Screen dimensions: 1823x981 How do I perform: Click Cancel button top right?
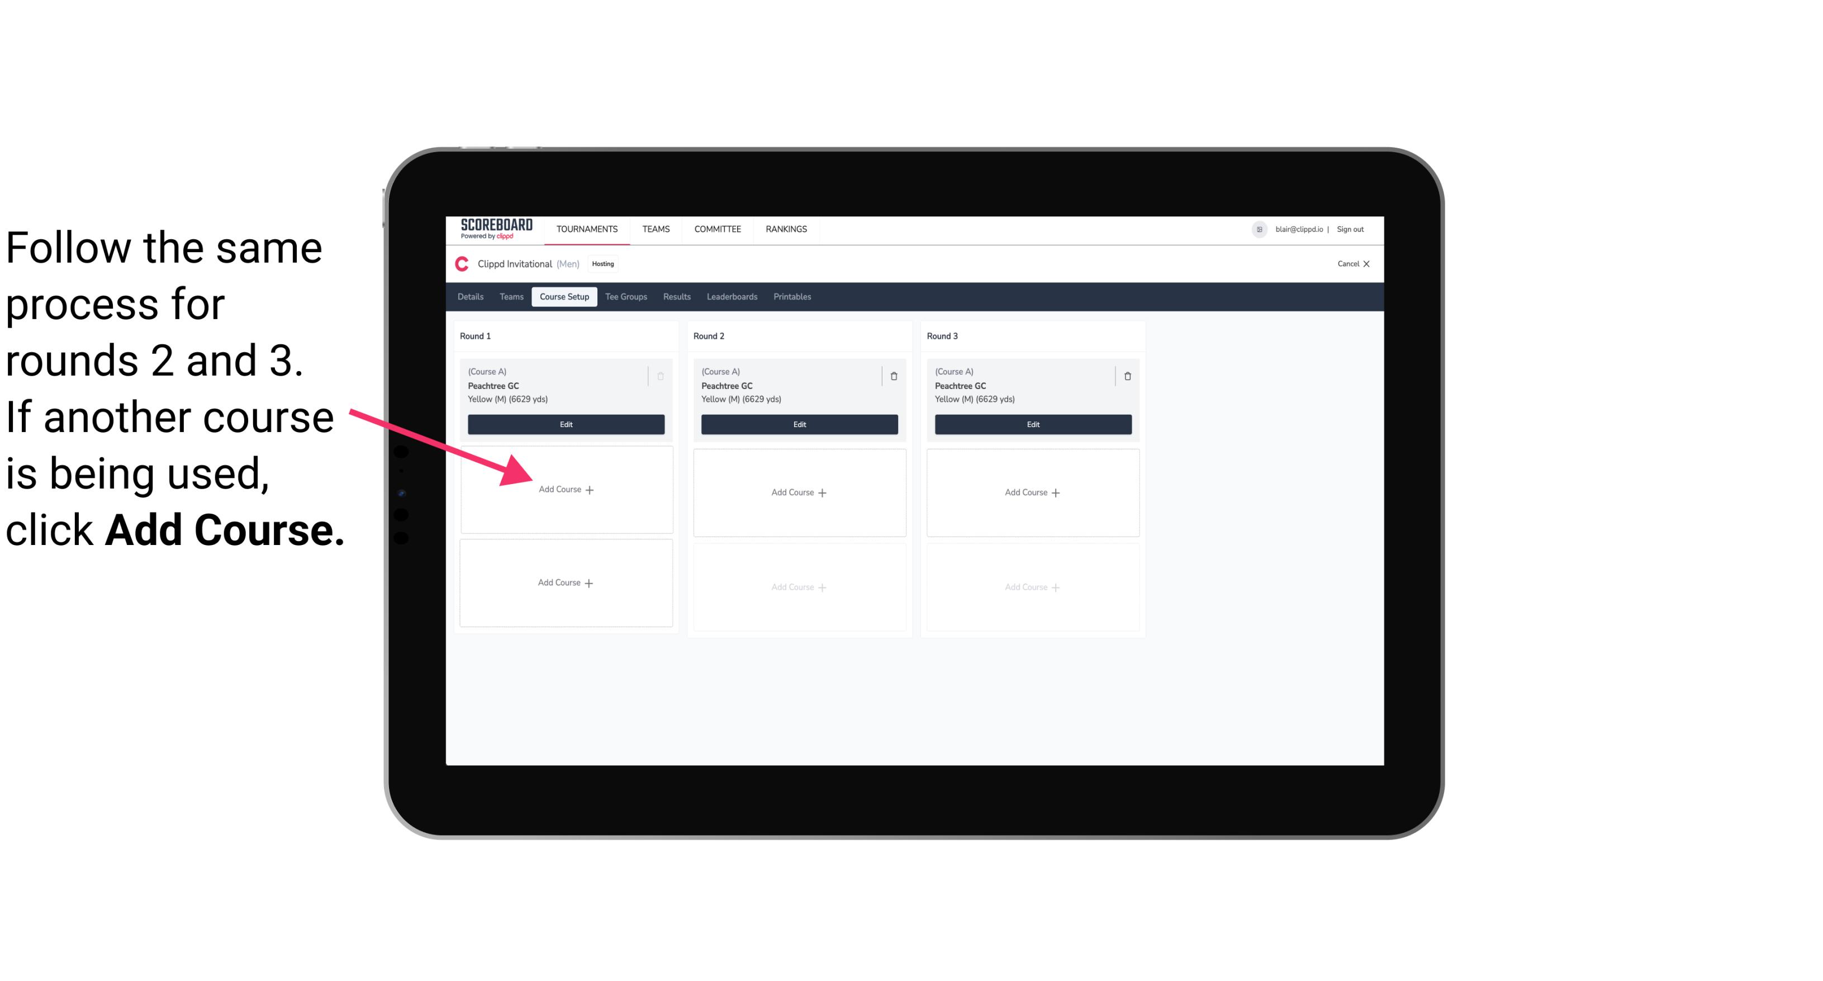(1352, 263)
